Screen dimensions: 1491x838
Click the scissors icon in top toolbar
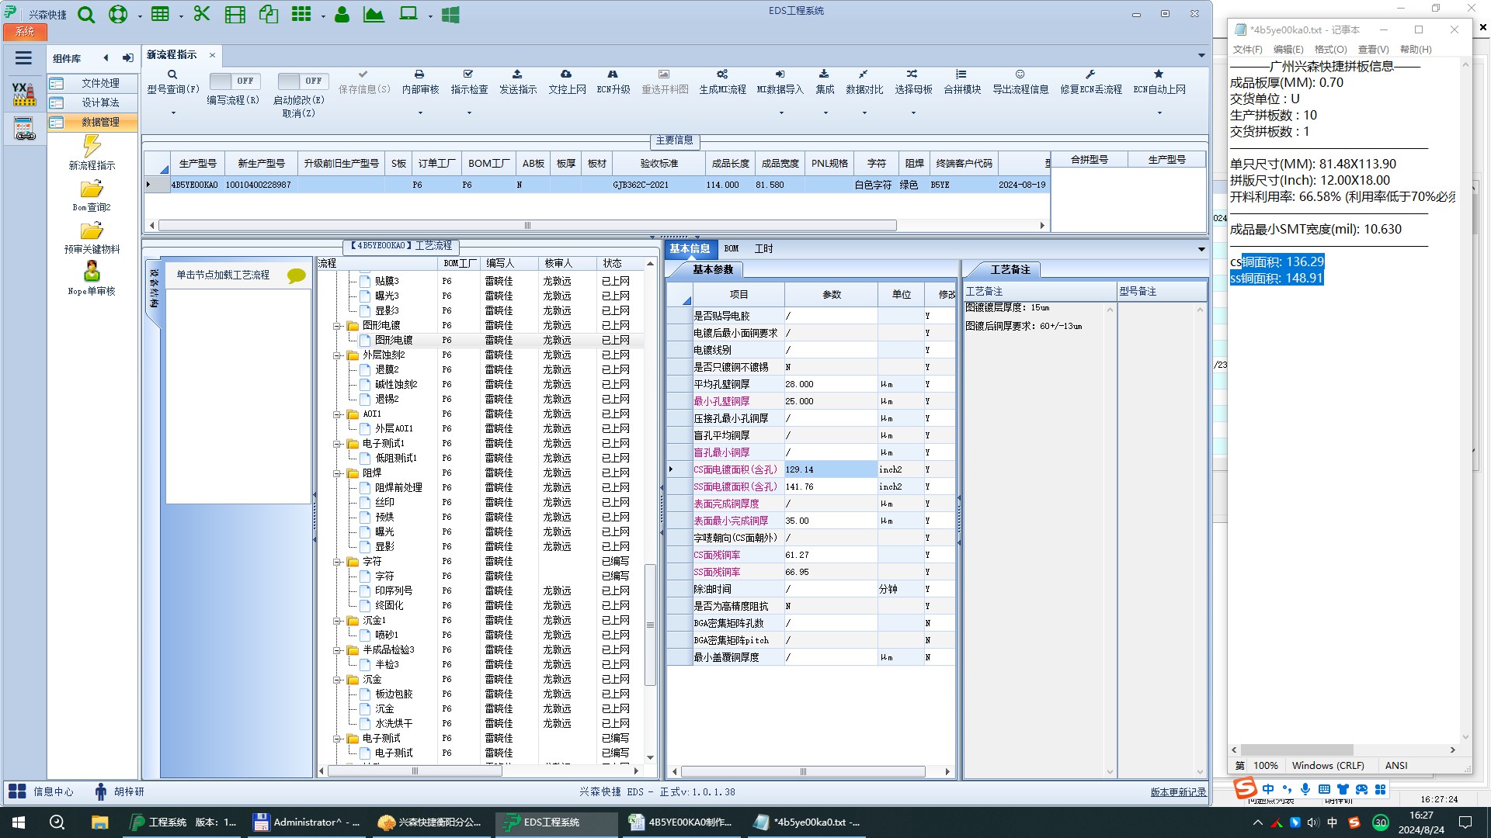click(x=202, y=14)
